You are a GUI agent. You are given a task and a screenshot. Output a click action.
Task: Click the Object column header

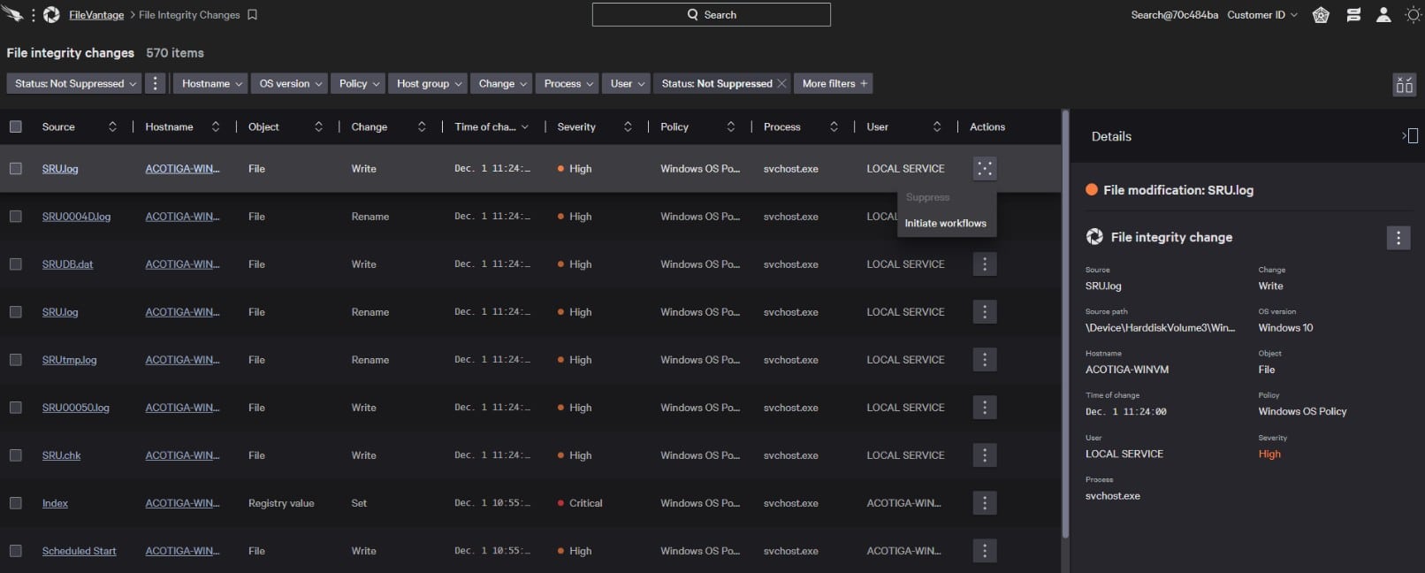(263, 127)
